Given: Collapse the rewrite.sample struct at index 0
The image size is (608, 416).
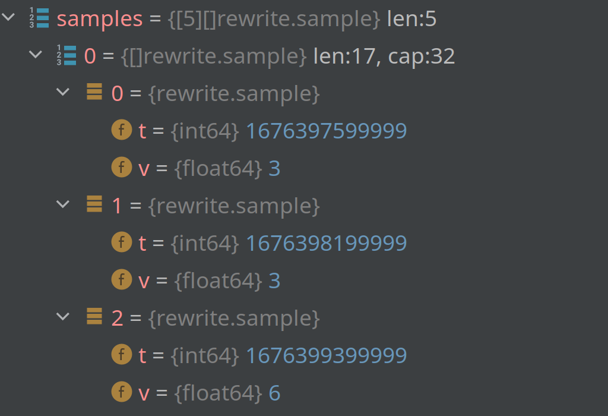Looking at the screenshot, I should click(x=63, y=93).
